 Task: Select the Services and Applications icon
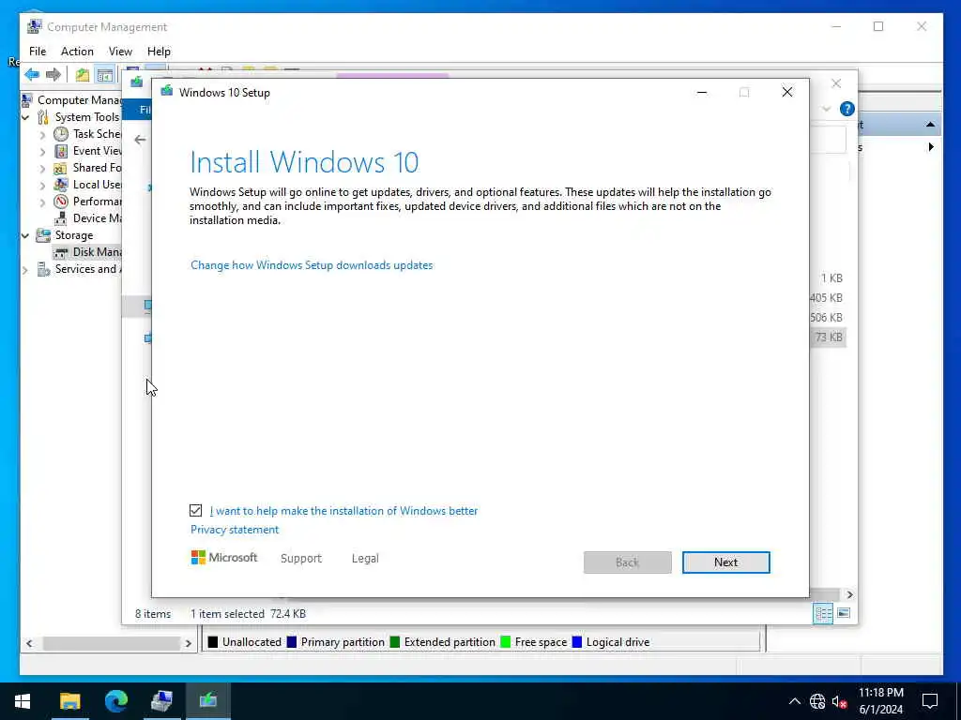[x=43, y=269]
